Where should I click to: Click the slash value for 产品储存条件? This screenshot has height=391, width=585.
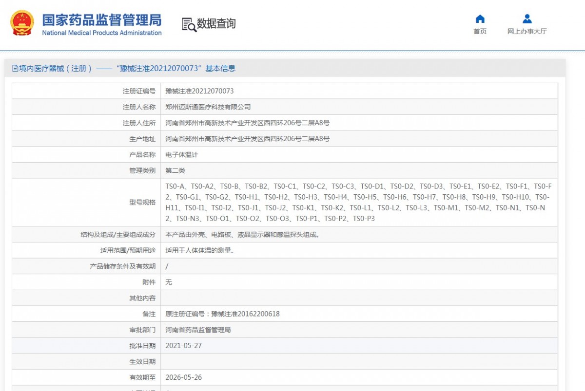point(167,266)
